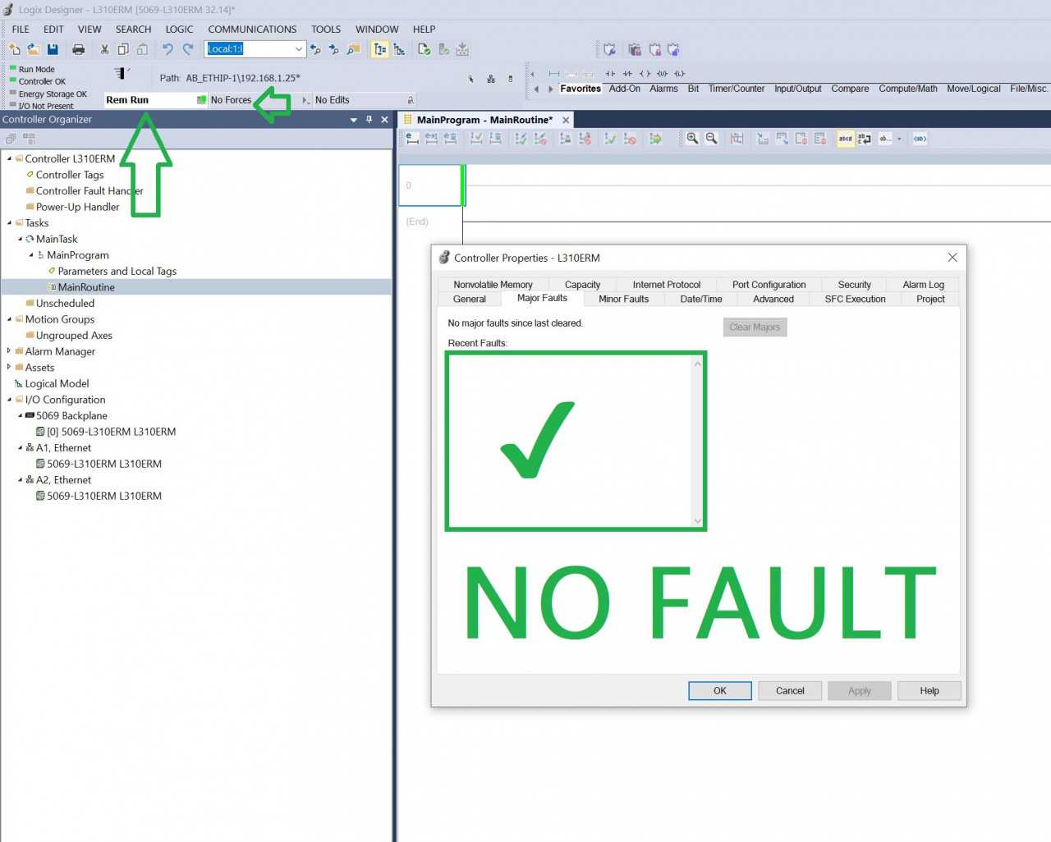
Task: Close the MainRoutine editor tab
Action: pyautogui.click(x=566, y=120)
